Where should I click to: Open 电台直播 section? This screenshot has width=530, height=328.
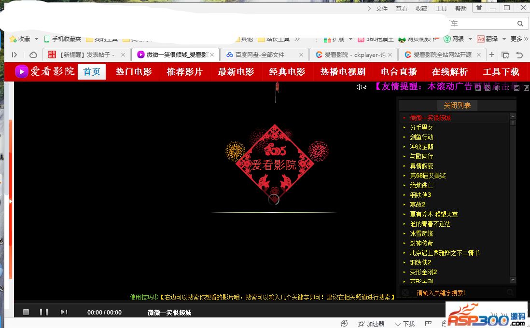coord(399,71)
